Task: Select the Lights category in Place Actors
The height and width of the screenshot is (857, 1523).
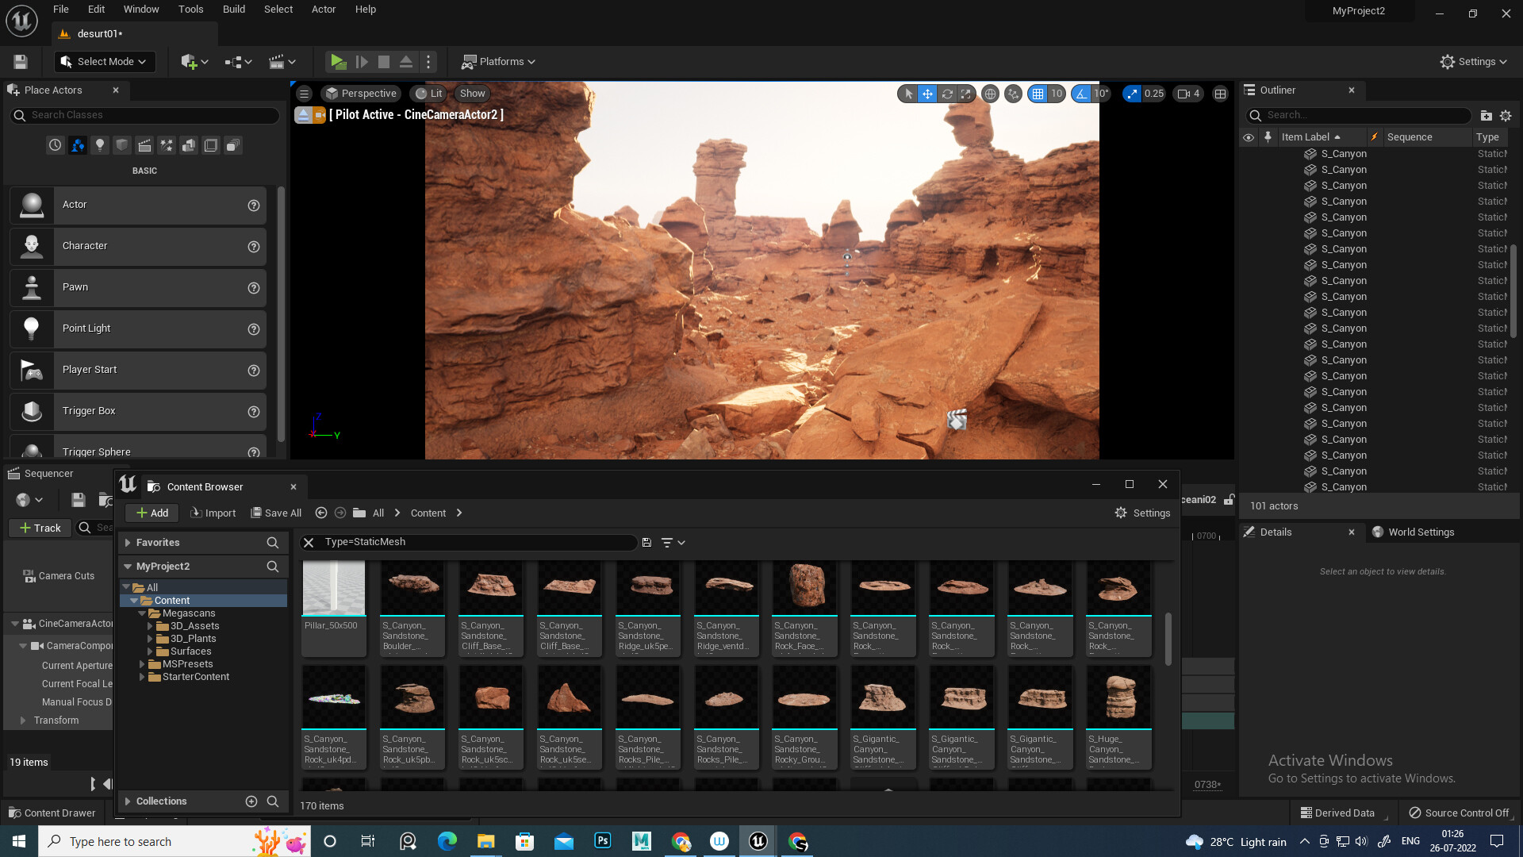Action: tap(99, 145)
